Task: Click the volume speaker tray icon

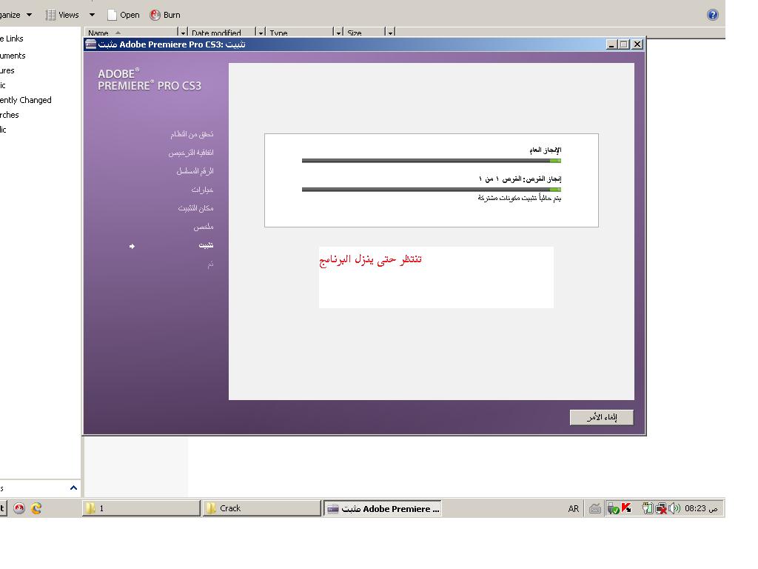Action: click(x=674, y=508)
